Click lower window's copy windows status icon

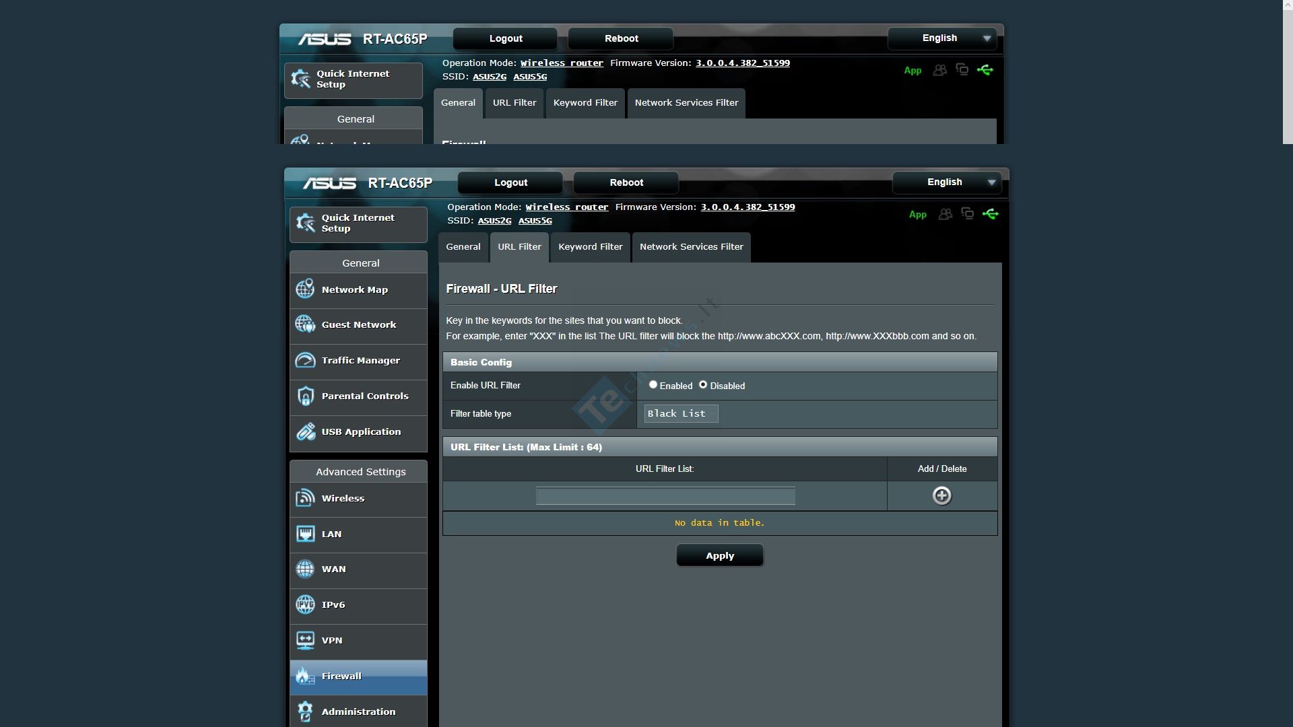click(x=968, y=213)
